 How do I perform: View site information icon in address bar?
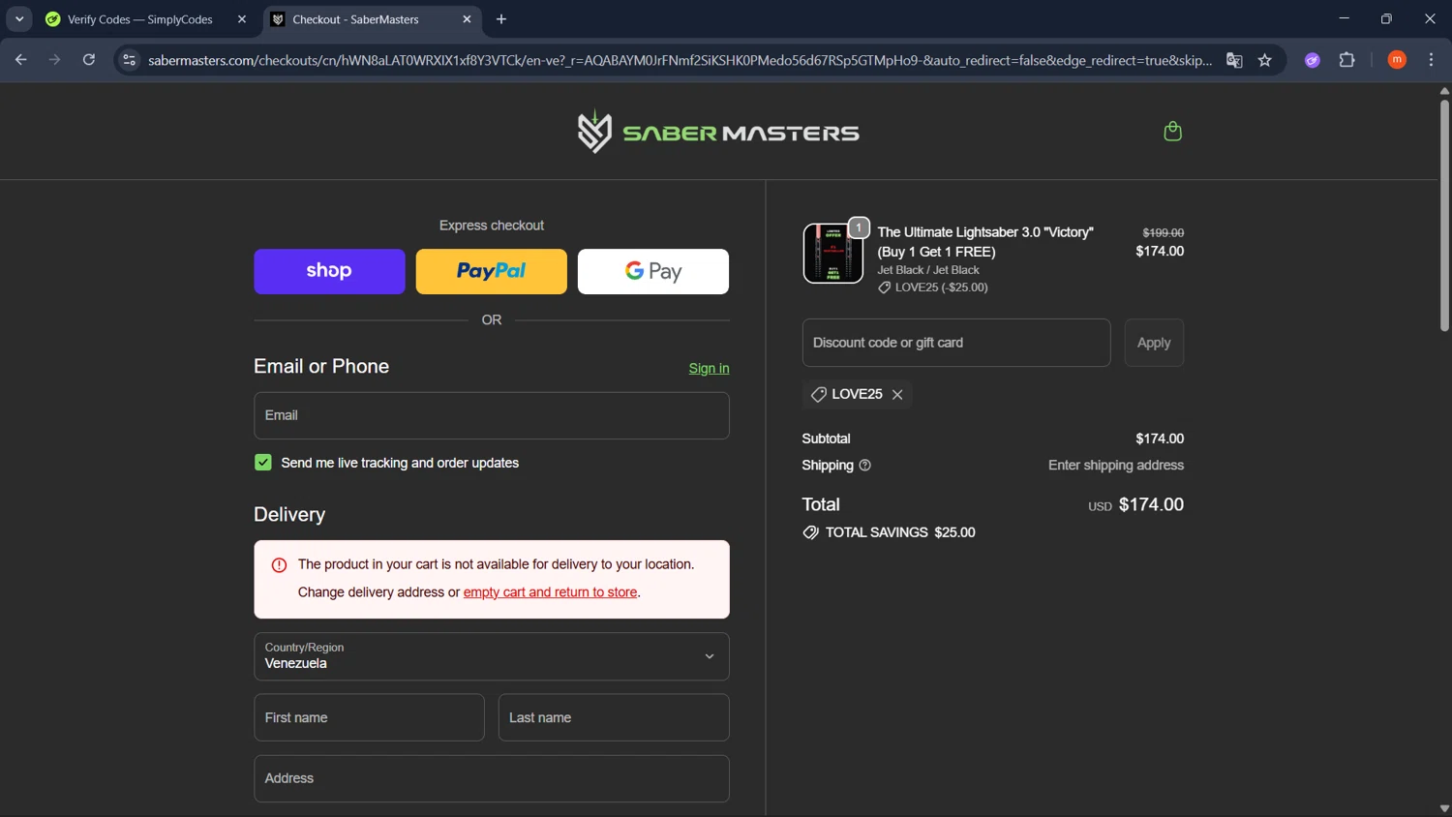tap(129, 60)
